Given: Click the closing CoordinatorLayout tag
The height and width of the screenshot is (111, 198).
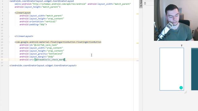Looking at the screenshot, I should pos(43,66).
